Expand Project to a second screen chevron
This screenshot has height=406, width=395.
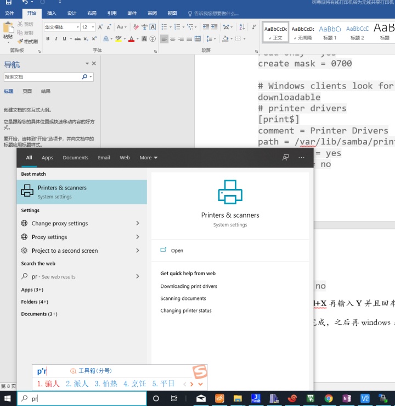click(138, 251)
